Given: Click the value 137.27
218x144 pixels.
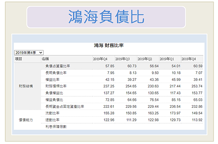Looking at the screenshot, I should 109,93.
